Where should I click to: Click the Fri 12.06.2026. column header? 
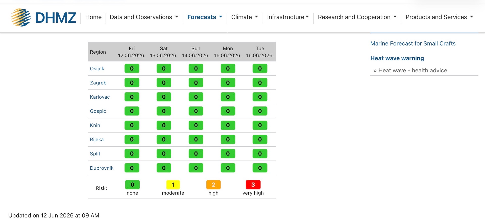132,52
